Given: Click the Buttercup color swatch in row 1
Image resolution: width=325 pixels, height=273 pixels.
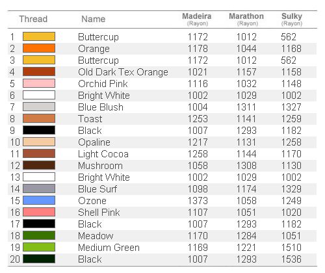Looking at the screenshot, I should (x=39, y=36).
